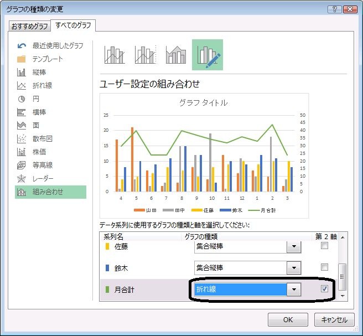Click the OK button
Image resolution: width=363 pixels, height=336 pixels.
288,320
